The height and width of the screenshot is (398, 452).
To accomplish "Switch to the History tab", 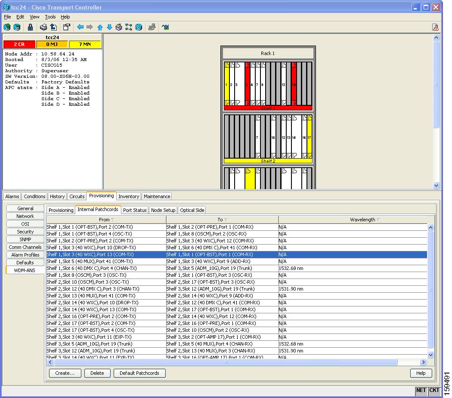I will click(57, 196).
